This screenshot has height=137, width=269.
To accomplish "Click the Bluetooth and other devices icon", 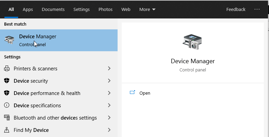I will 7,118.
